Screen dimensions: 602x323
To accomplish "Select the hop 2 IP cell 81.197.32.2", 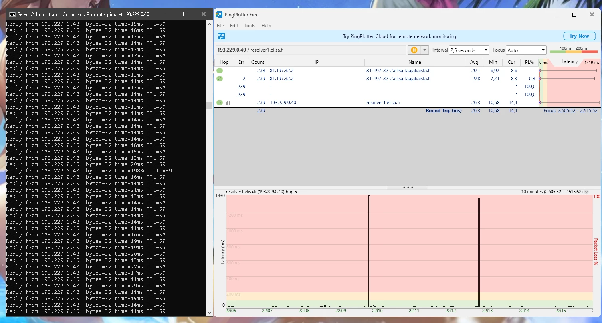I will 282,79.
